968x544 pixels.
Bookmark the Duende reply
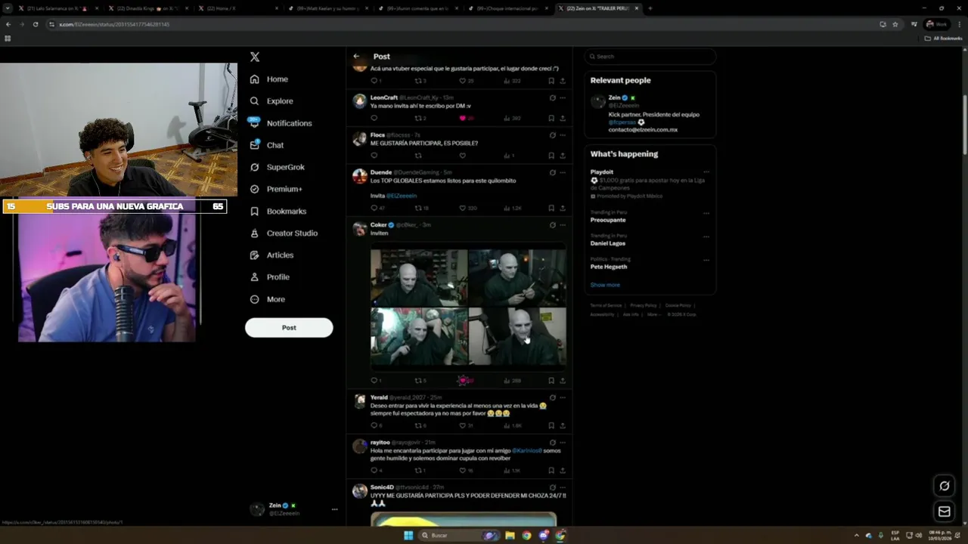(551, 208)
